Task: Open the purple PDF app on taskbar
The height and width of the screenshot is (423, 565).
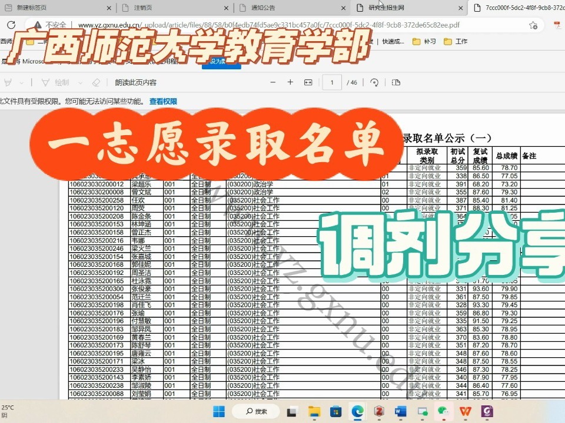Action: pos(487,411)
